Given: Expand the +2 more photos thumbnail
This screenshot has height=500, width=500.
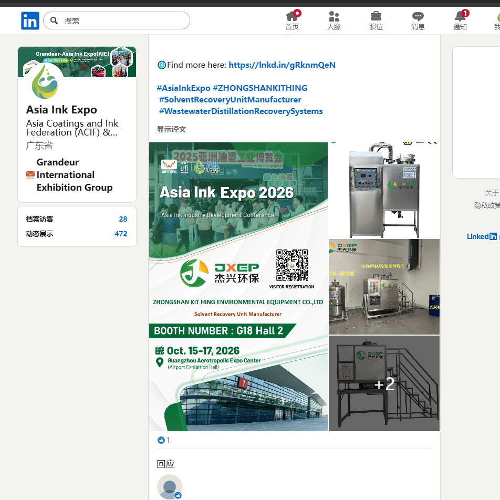Looking at the screenshot, I should pyautogui.click(x=384, y=384).
